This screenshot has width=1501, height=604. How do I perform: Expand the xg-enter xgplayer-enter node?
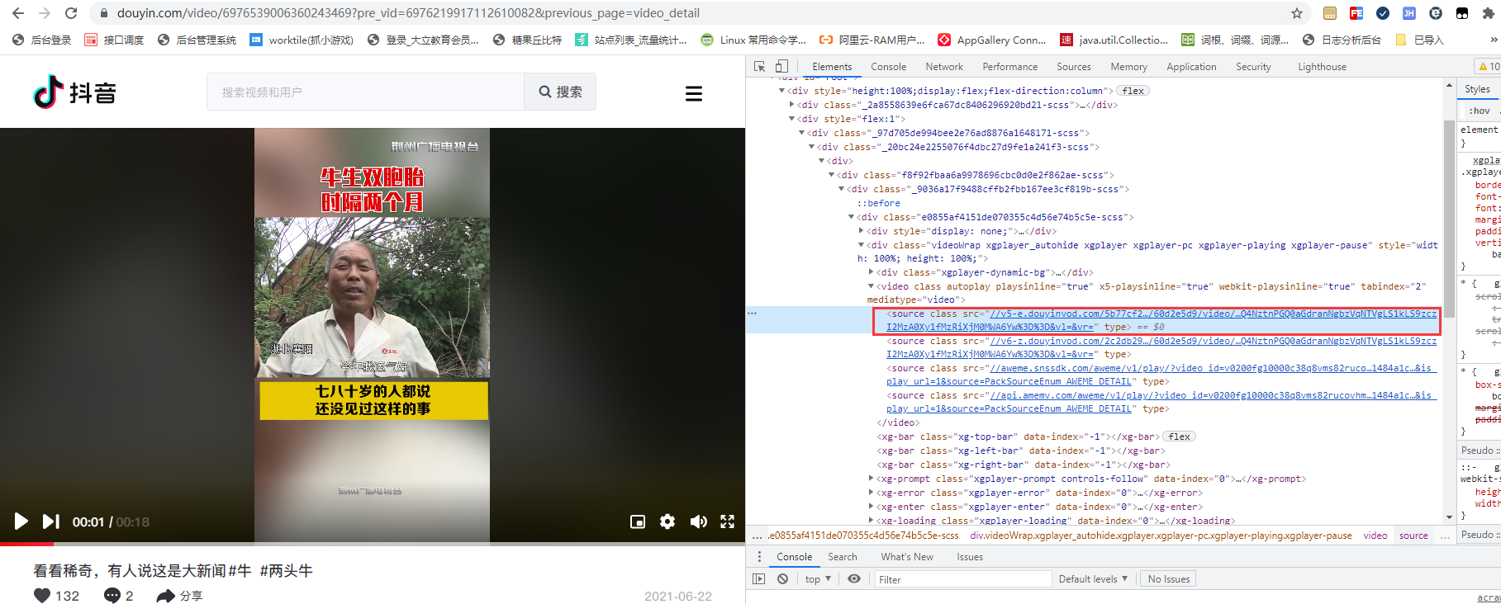pos(871,507)
